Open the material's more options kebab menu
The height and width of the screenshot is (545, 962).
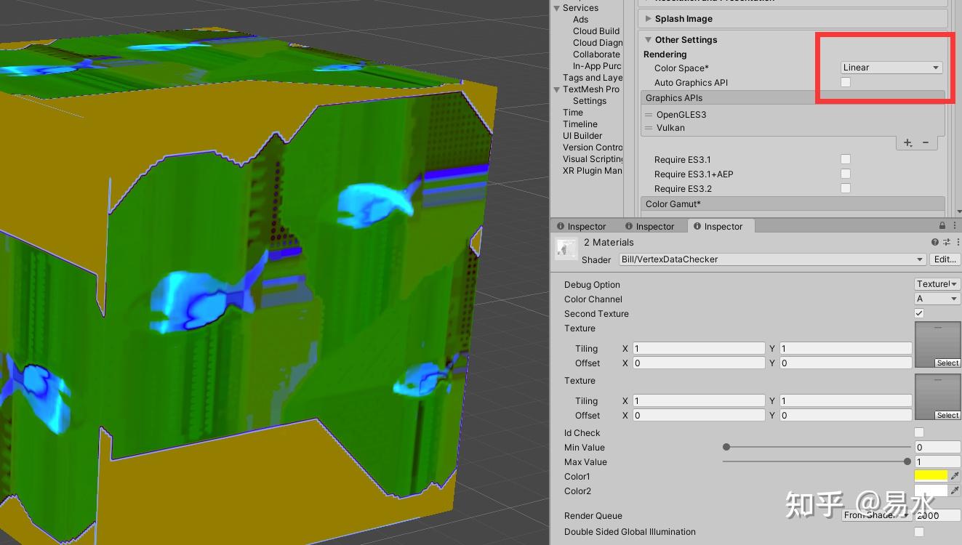pos(959,243)
